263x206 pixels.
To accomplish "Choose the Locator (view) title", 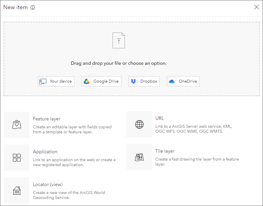I will tap(48, 185).
